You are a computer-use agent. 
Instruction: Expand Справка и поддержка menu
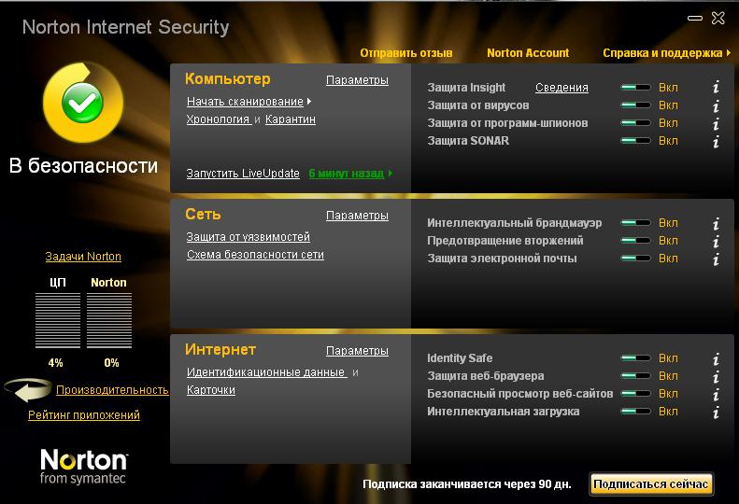coord(666,53)
